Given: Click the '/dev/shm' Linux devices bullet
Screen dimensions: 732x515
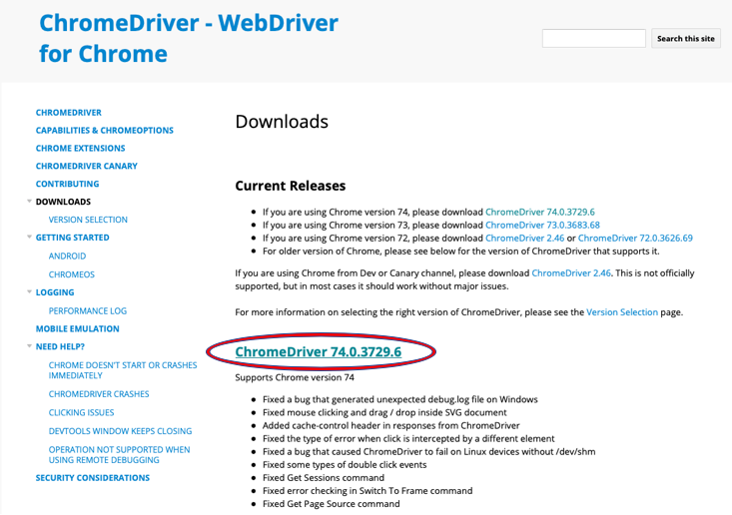Looking at the screenshot, I should (x=428, y=452).
